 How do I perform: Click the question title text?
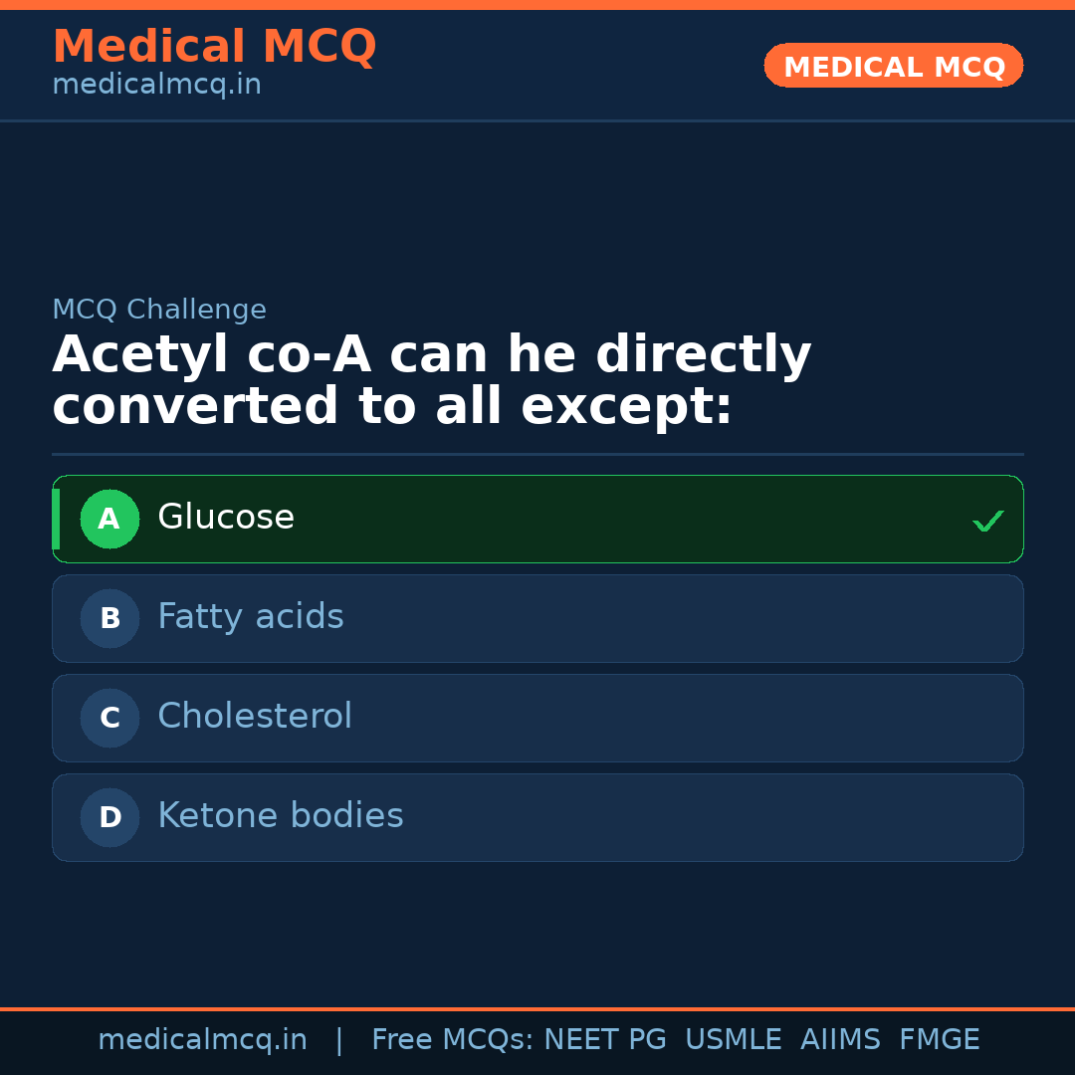[x=432, y=378]
